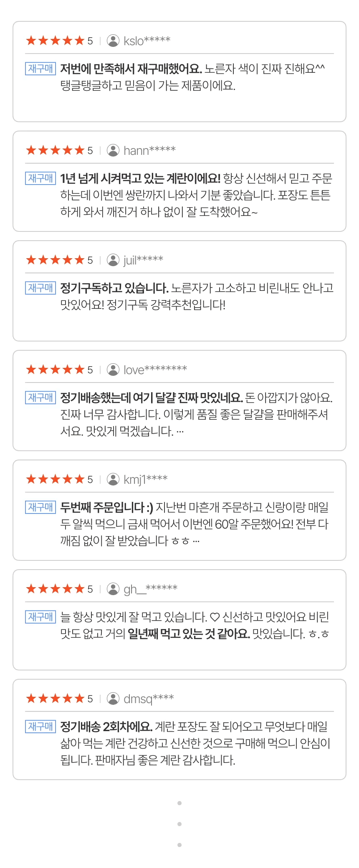359x868 pixels.
Task: Click the five-star rating on kslo's review
Action: click(55, 41)
